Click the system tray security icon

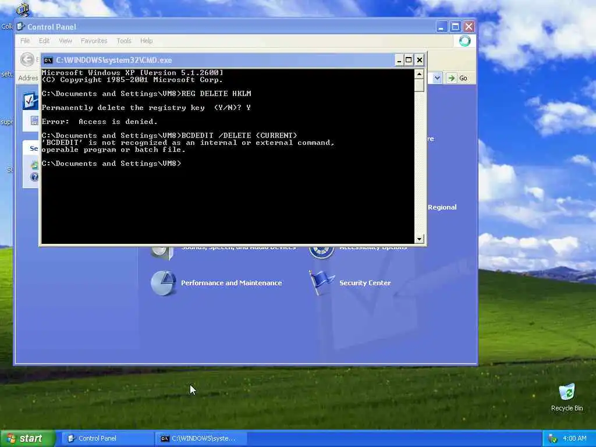[x=553, y=439]
